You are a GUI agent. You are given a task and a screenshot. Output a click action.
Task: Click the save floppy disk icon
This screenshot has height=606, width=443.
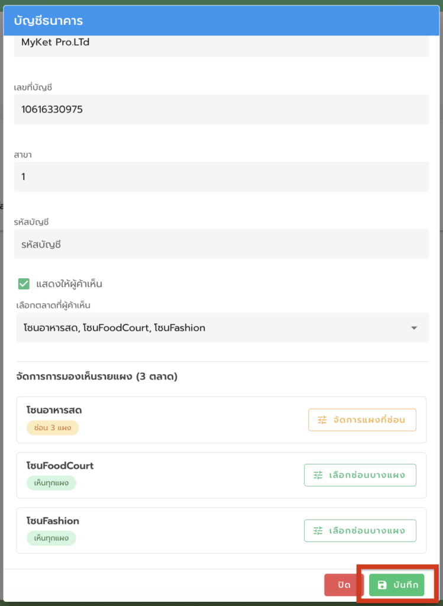382,585
